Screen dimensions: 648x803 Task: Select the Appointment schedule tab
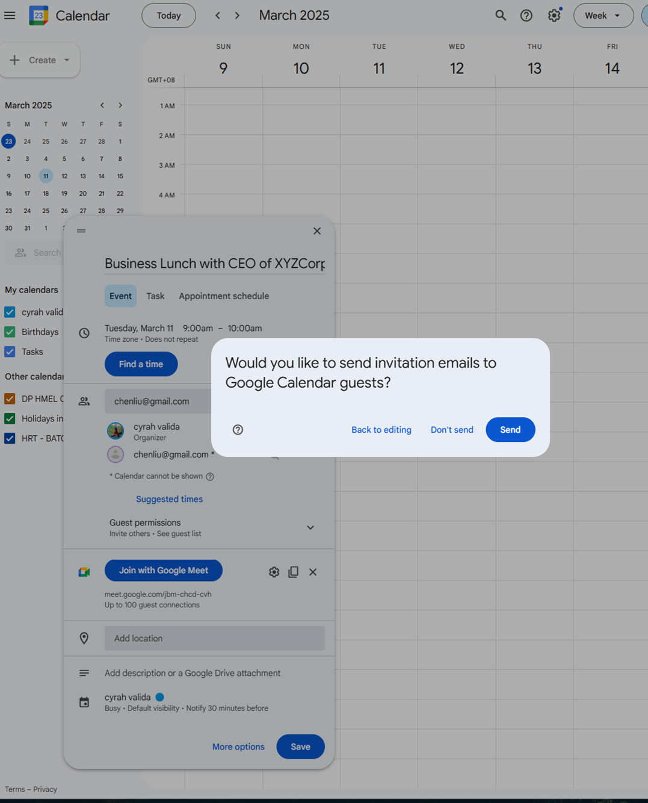click(224, 296)
